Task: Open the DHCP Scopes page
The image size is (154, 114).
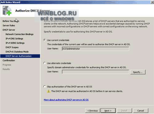Action: point(12,47)
